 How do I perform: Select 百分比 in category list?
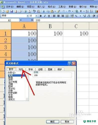(x=12, y=88)
